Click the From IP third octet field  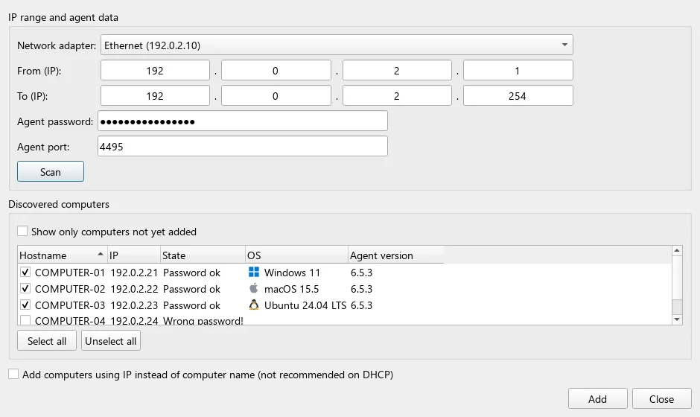click(x=397, y=71)
